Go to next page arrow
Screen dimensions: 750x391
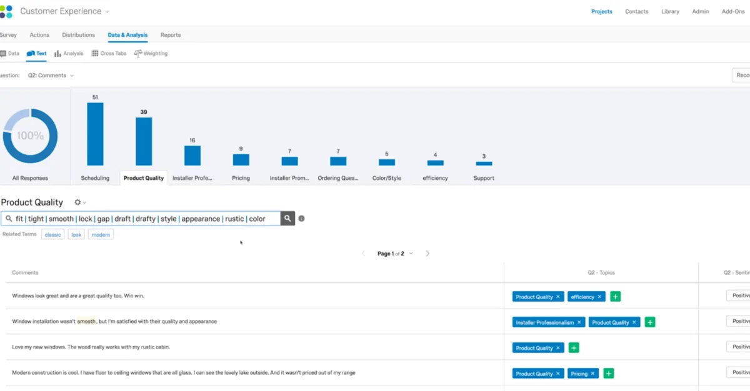click(x=427, y=254)
